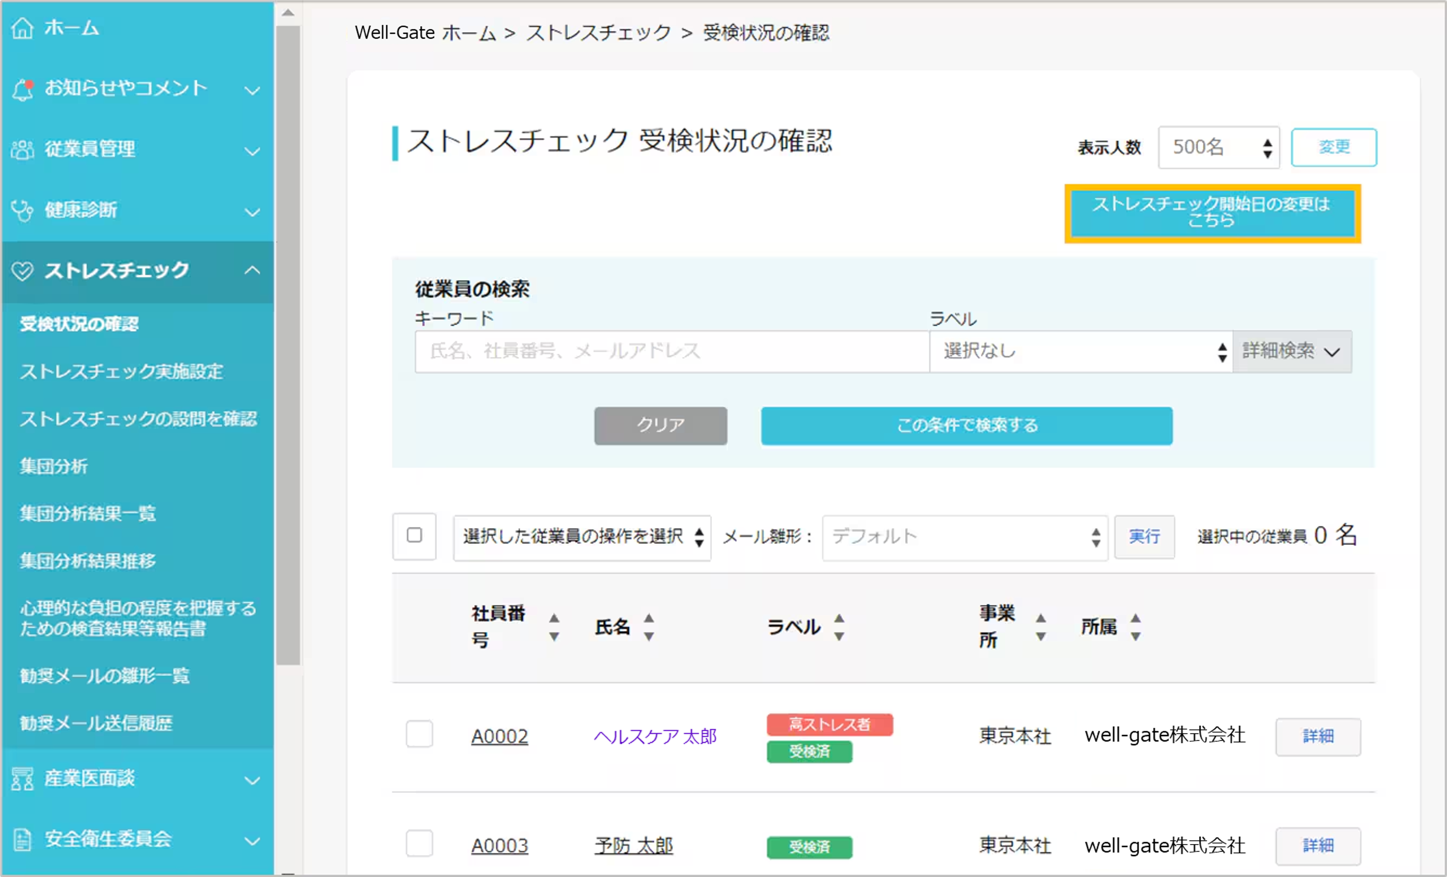Click the sidebar vertical scrollbar
Viewport: 1447px width, 877px height.
click(x=288, y=345)
